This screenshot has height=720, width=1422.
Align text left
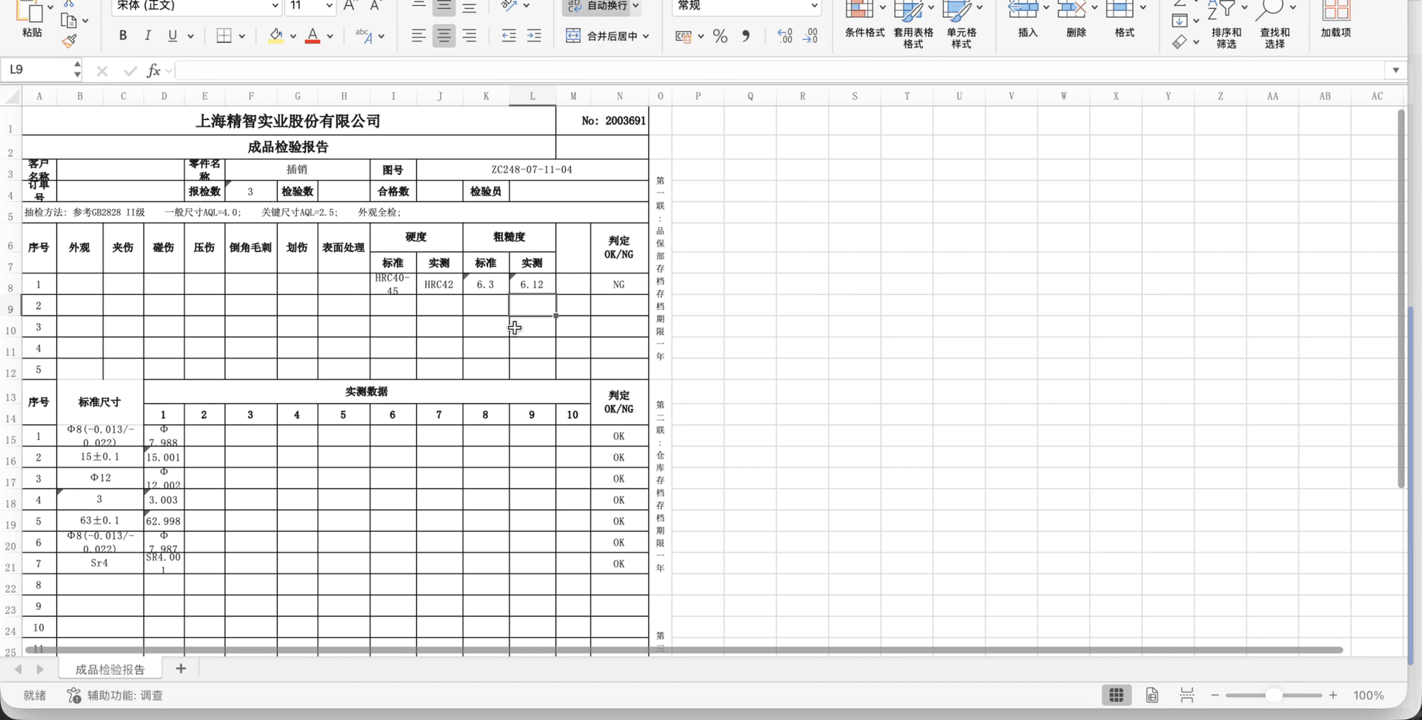click(x=418, y=36)
